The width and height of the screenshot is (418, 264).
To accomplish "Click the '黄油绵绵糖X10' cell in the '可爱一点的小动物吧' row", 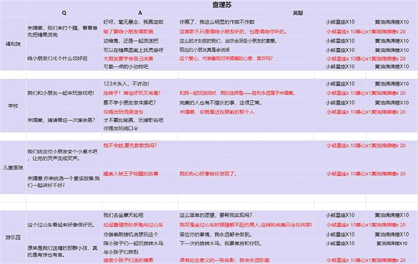I will [392, 67].
